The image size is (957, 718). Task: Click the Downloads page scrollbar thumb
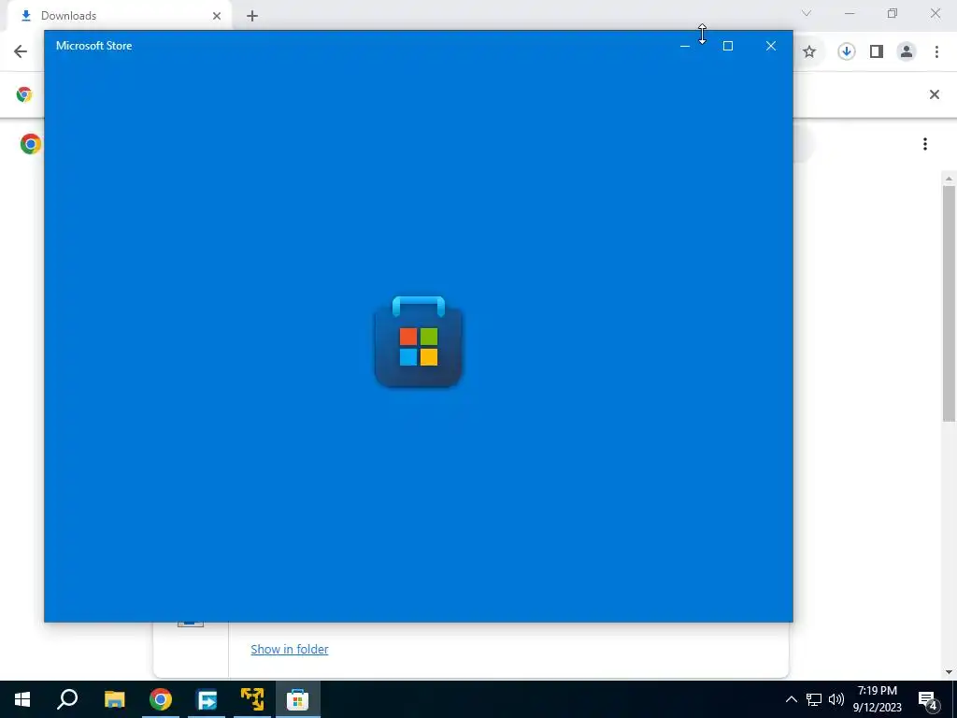(949, 303)
